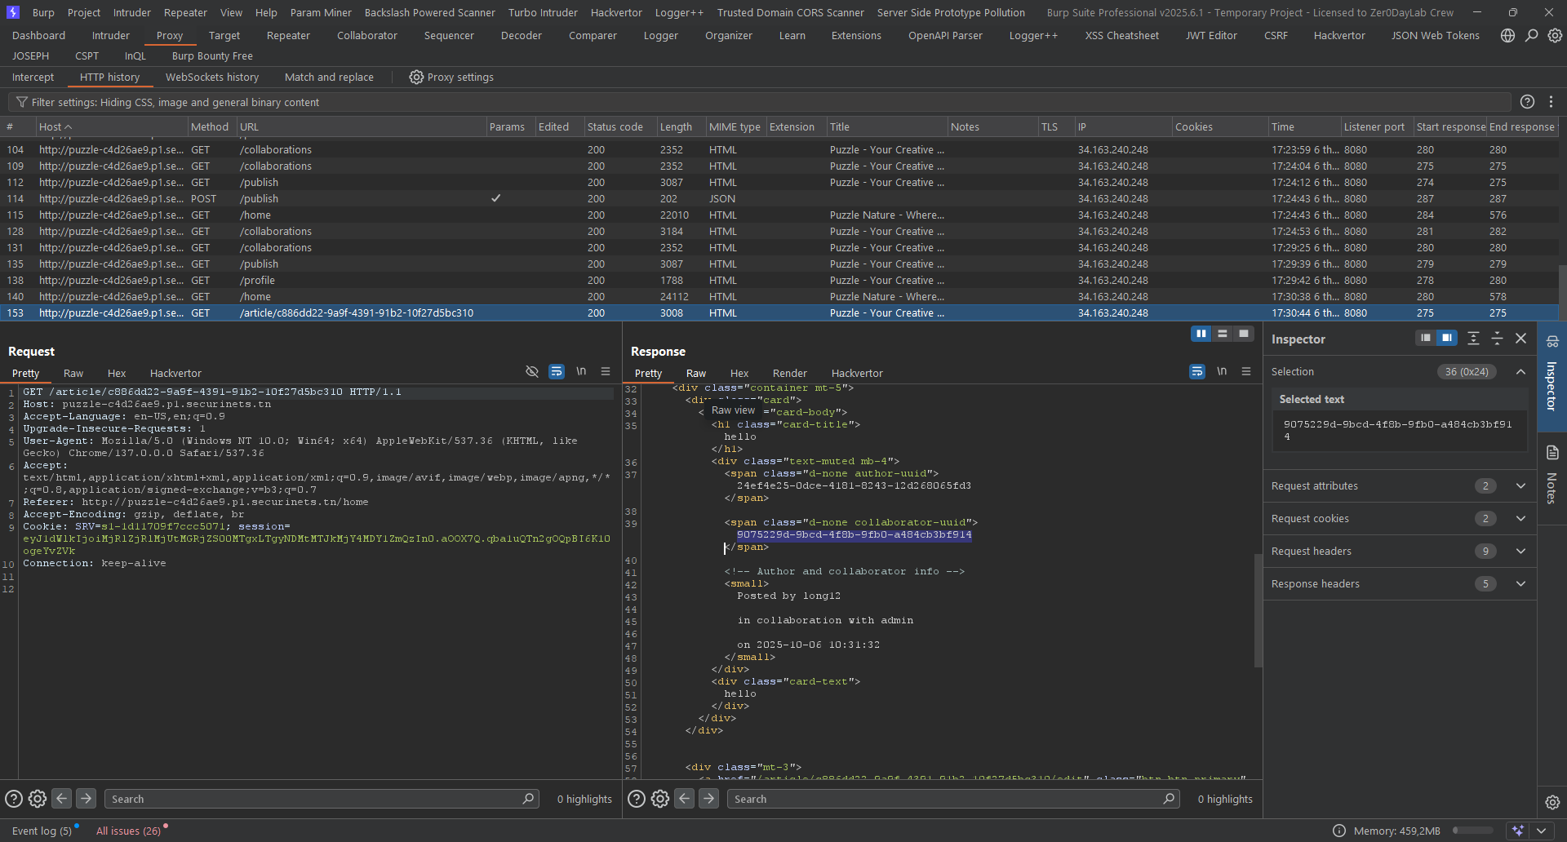This screenshot has height=842, width=1567.
Task: Open filter settings funnel icon
Action: (x=22, y=103)
